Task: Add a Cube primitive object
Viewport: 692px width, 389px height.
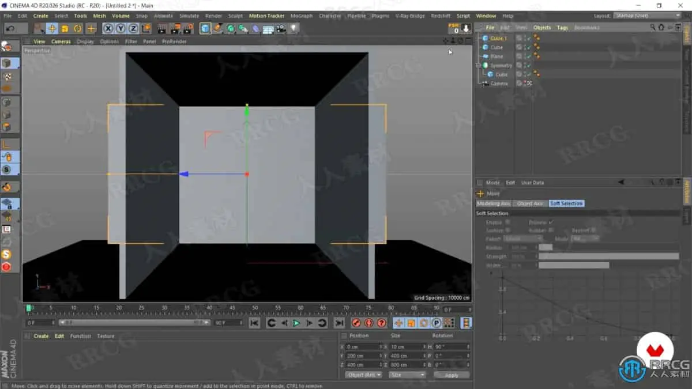Action: [x=205, y=28]
